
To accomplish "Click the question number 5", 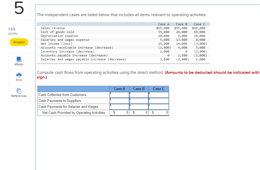I will point(19,8).
